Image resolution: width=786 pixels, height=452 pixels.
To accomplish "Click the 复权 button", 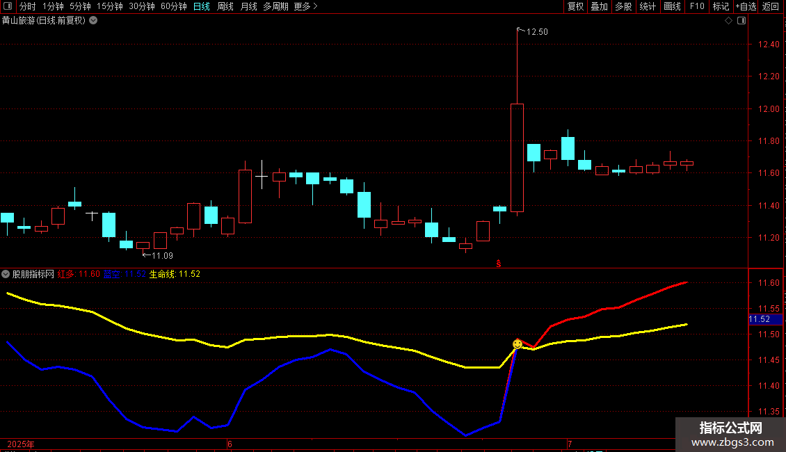I will [x=575, y=6].
